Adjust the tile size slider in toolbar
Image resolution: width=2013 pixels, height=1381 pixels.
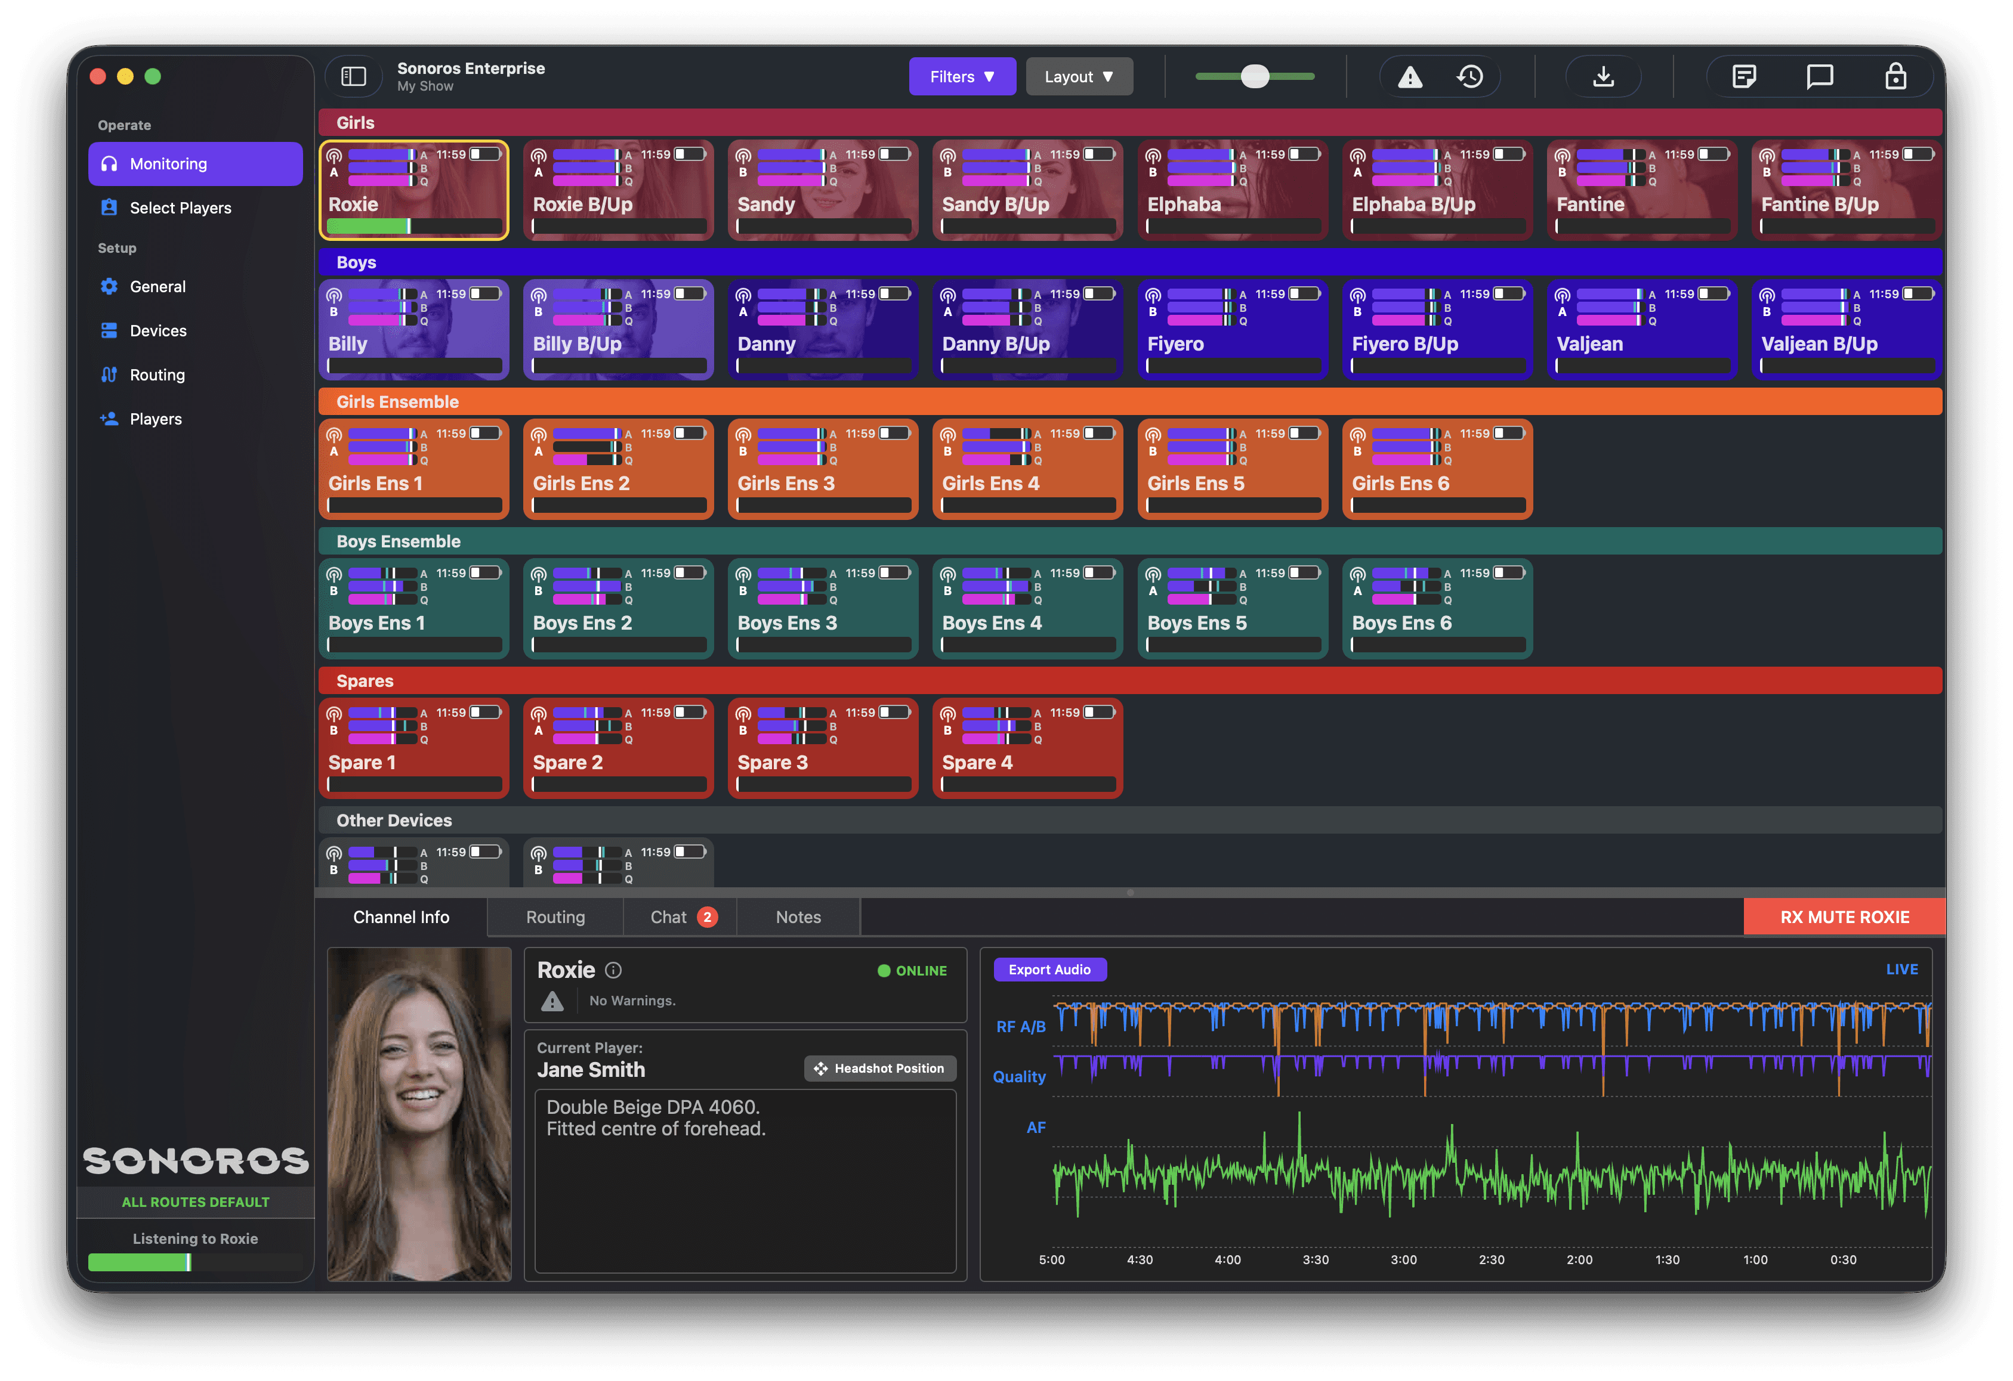[1254, 77]
